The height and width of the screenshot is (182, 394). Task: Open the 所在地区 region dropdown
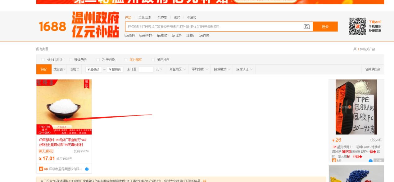tap(179, 70)
